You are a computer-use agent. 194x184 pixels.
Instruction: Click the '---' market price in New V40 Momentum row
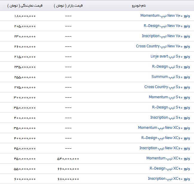[68, 16]
